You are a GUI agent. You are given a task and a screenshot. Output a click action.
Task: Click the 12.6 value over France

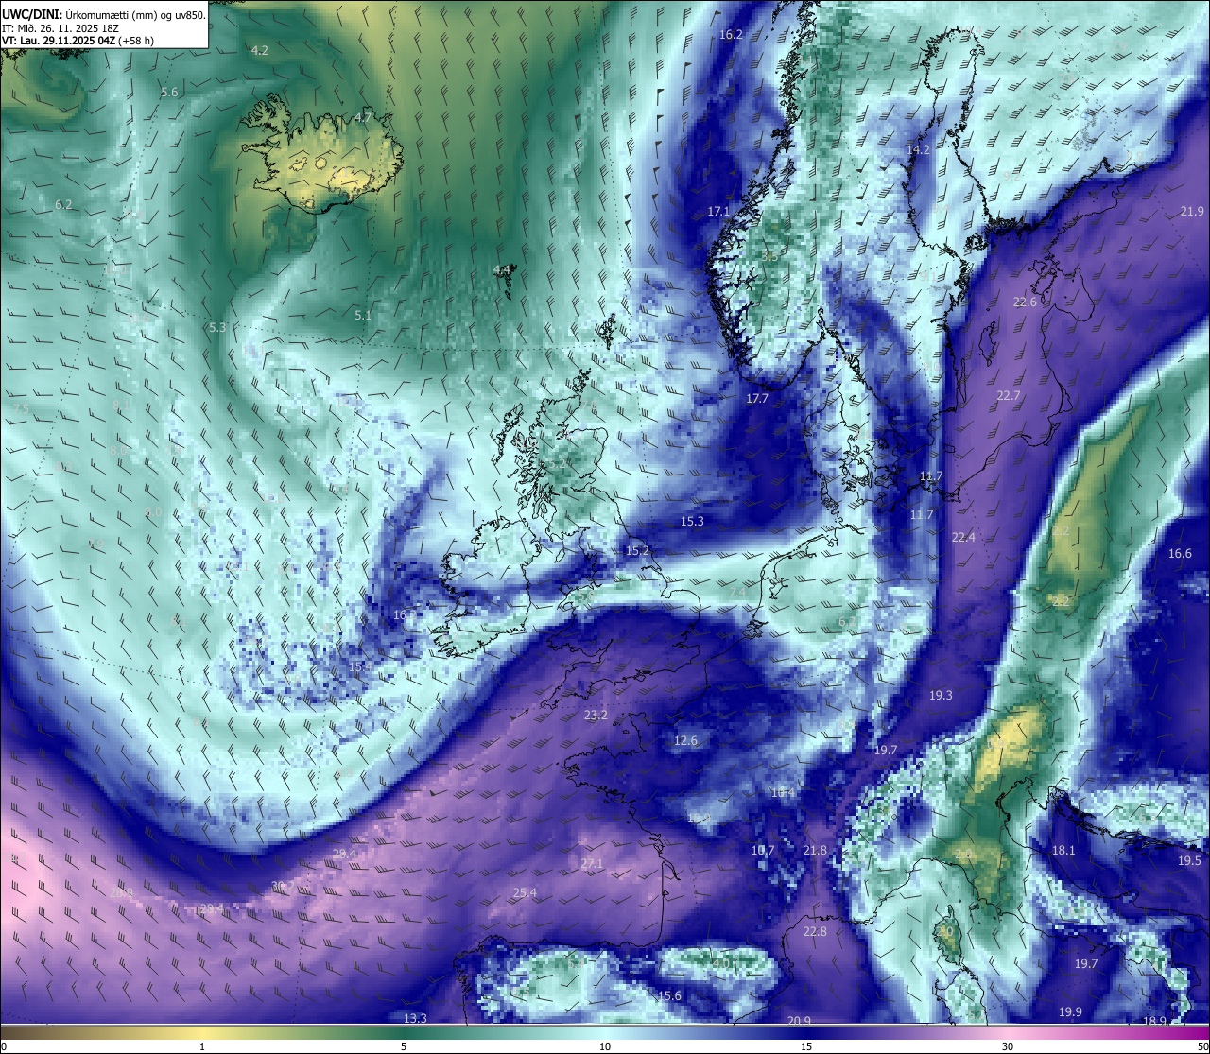tap(685, 741)
